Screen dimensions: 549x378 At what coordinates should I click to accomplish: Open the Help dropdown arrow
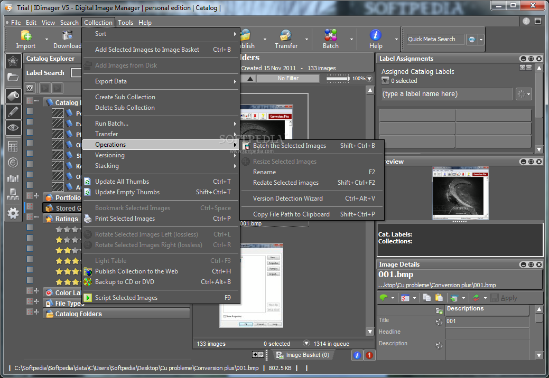point(396,39)
